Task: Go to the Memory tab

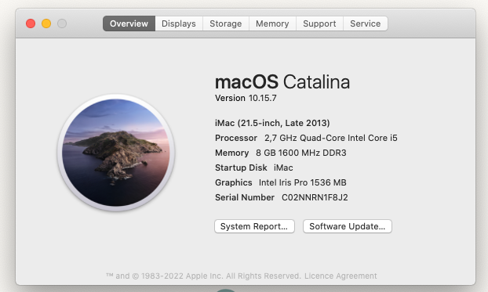Action: [x=272, y=23]
